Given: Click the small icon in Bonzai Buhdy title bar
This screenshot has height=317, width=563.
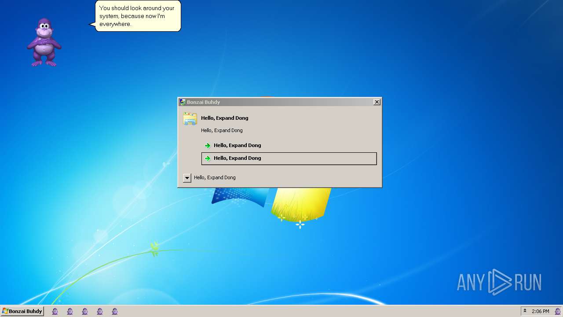Looking at the screenshot, I should pyautogui.click(x=182, y=102).
